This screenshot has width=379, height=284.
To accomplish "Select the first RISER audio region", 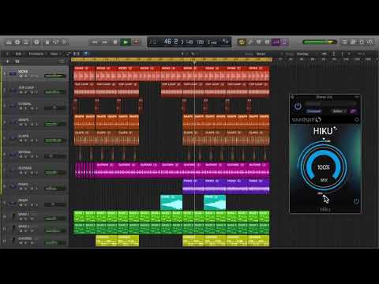I will pyautogui.click(x=171, y=203).
